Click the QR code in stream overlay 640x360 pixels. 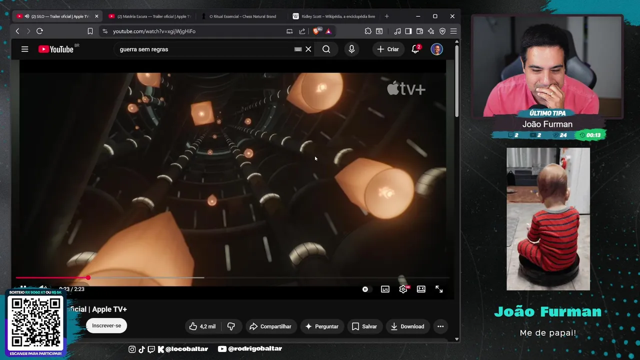tap(35, 322)
